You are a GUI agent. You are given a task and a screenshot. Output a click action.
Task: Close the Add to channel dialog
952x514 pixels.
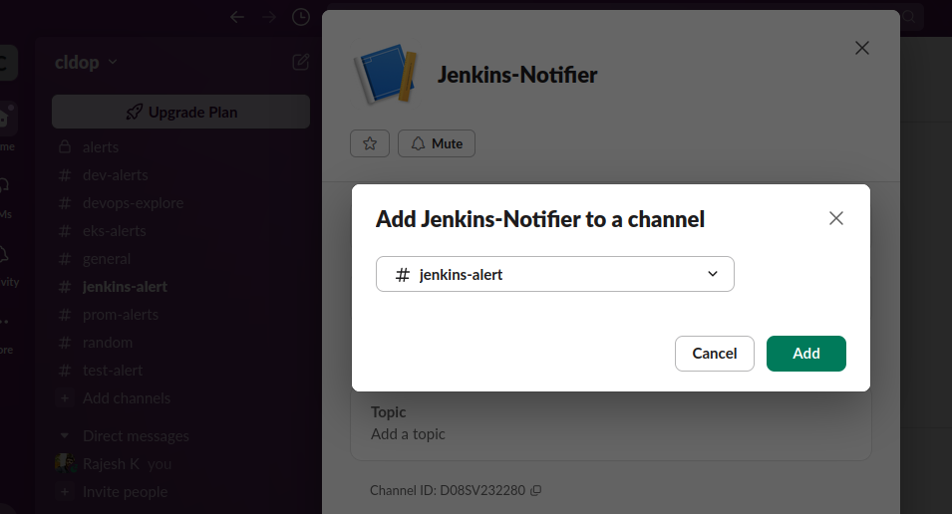click(836, 218)
